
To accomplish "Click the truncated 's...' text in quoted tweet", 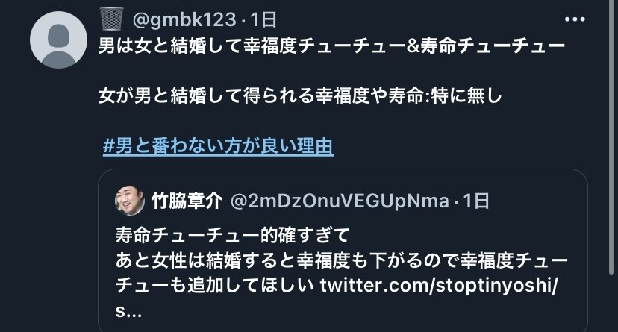I will (x=128, y=311).
